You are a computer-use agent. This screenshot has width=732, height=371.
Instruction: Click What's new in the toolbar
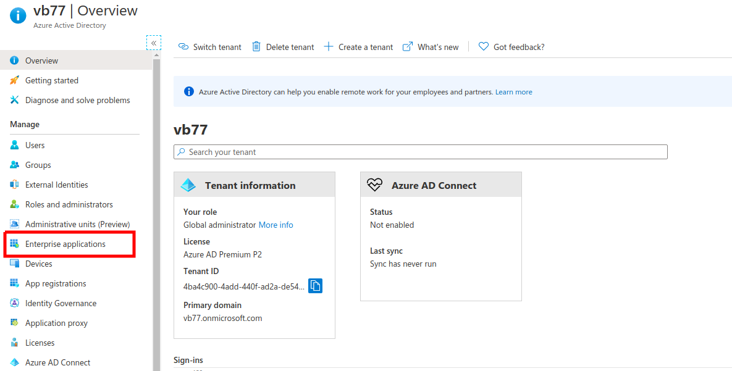(431, 47)
